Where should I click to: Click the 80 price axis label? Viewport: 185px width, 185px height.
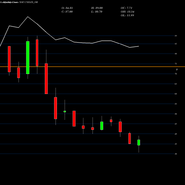click(176, 54)
